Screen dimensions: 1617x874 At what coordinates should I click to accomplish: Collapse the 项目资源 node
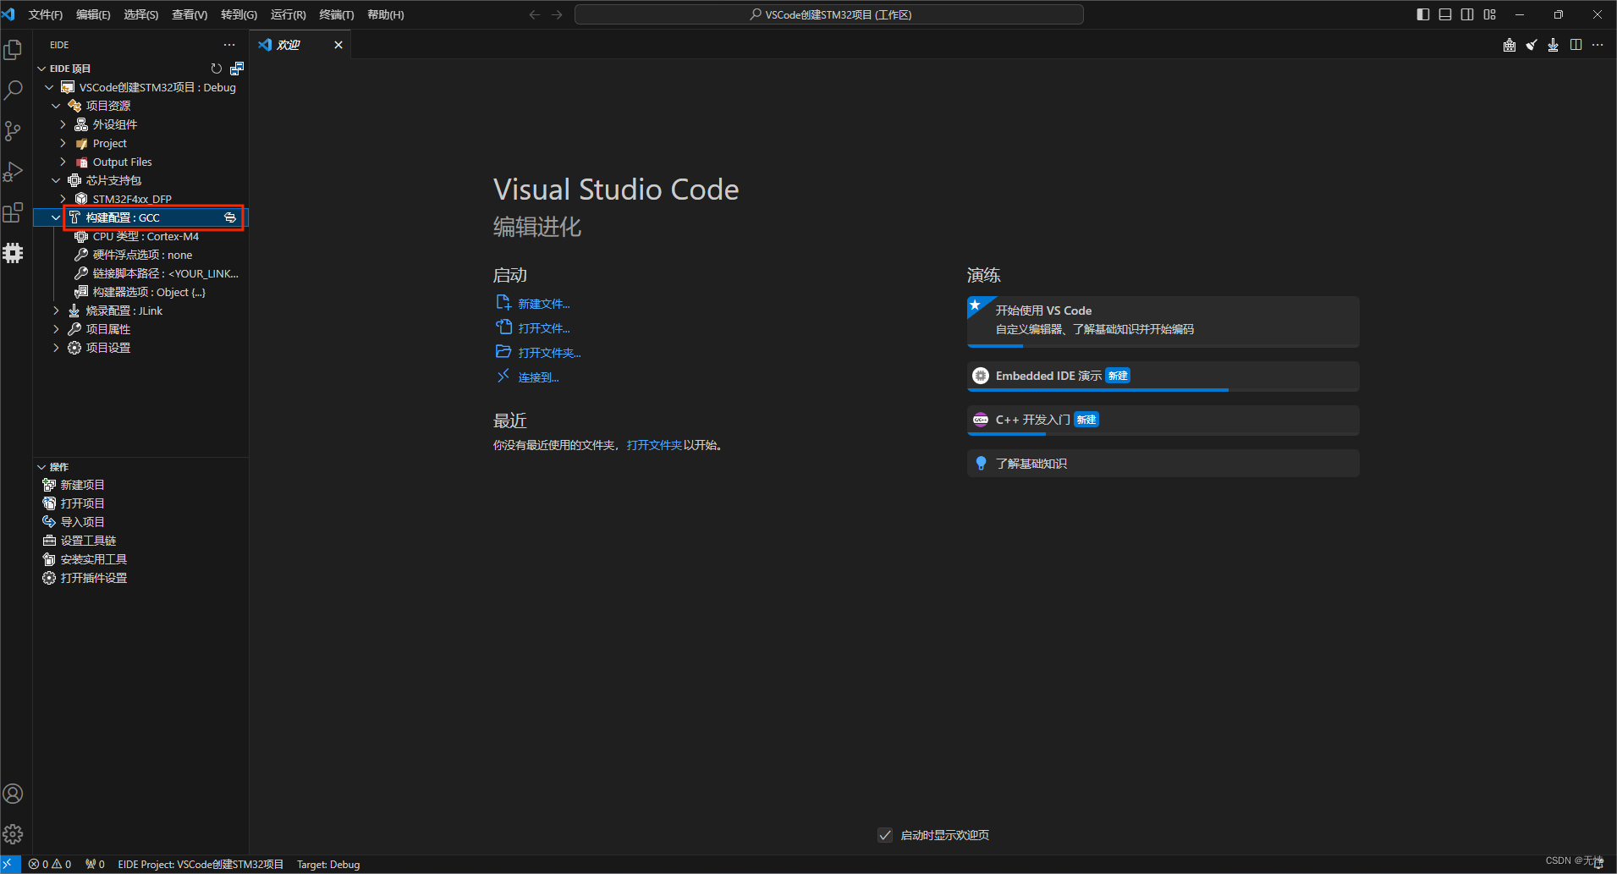[x=56, y=106]
